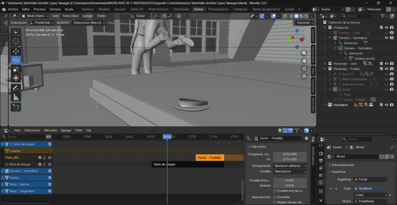Toggle Personaje - Jenn collection eye icon

387,63
